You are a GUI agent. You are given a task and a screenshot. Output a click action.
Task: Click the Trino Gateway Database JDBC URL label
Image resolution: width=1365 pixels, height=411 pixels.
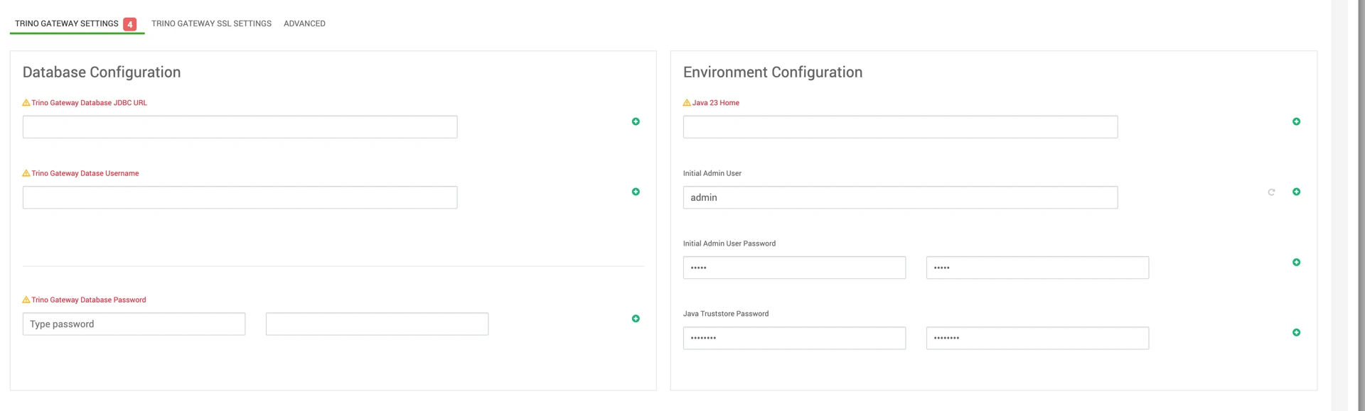(x=89, y=103)
